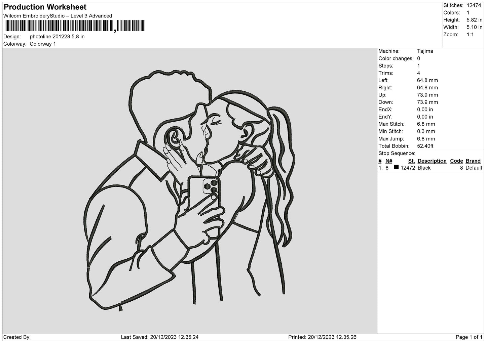Click the design barcode
The width and height of the screenshot is (486, 343).
pyautogui.click(x=74, y=26)
